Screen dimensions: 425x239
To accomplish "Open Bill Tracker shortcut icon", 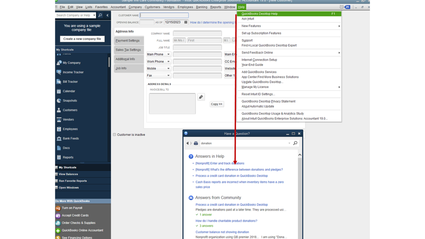I will 59,82.
